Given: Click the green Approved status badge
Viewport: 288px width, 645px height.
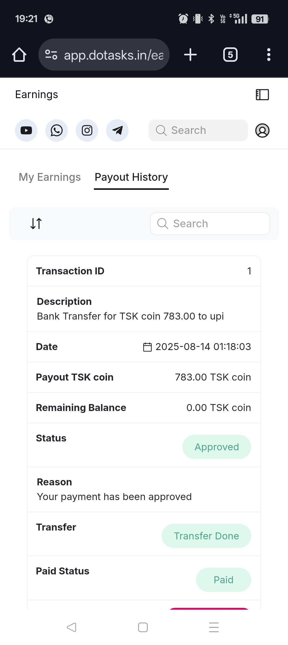Looking at the screenshot, I should (x=217, y=447).
